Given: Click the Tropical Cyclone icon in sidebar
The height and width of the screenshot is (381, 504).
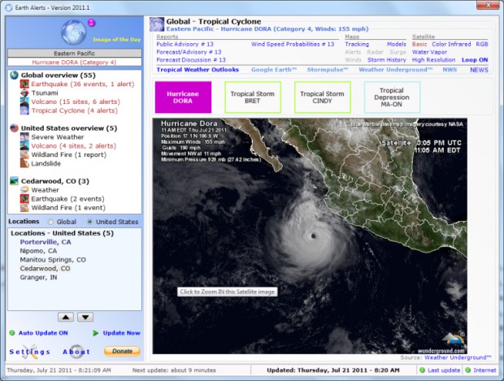Looking at the screenshot, I should (x=24, y=110).
